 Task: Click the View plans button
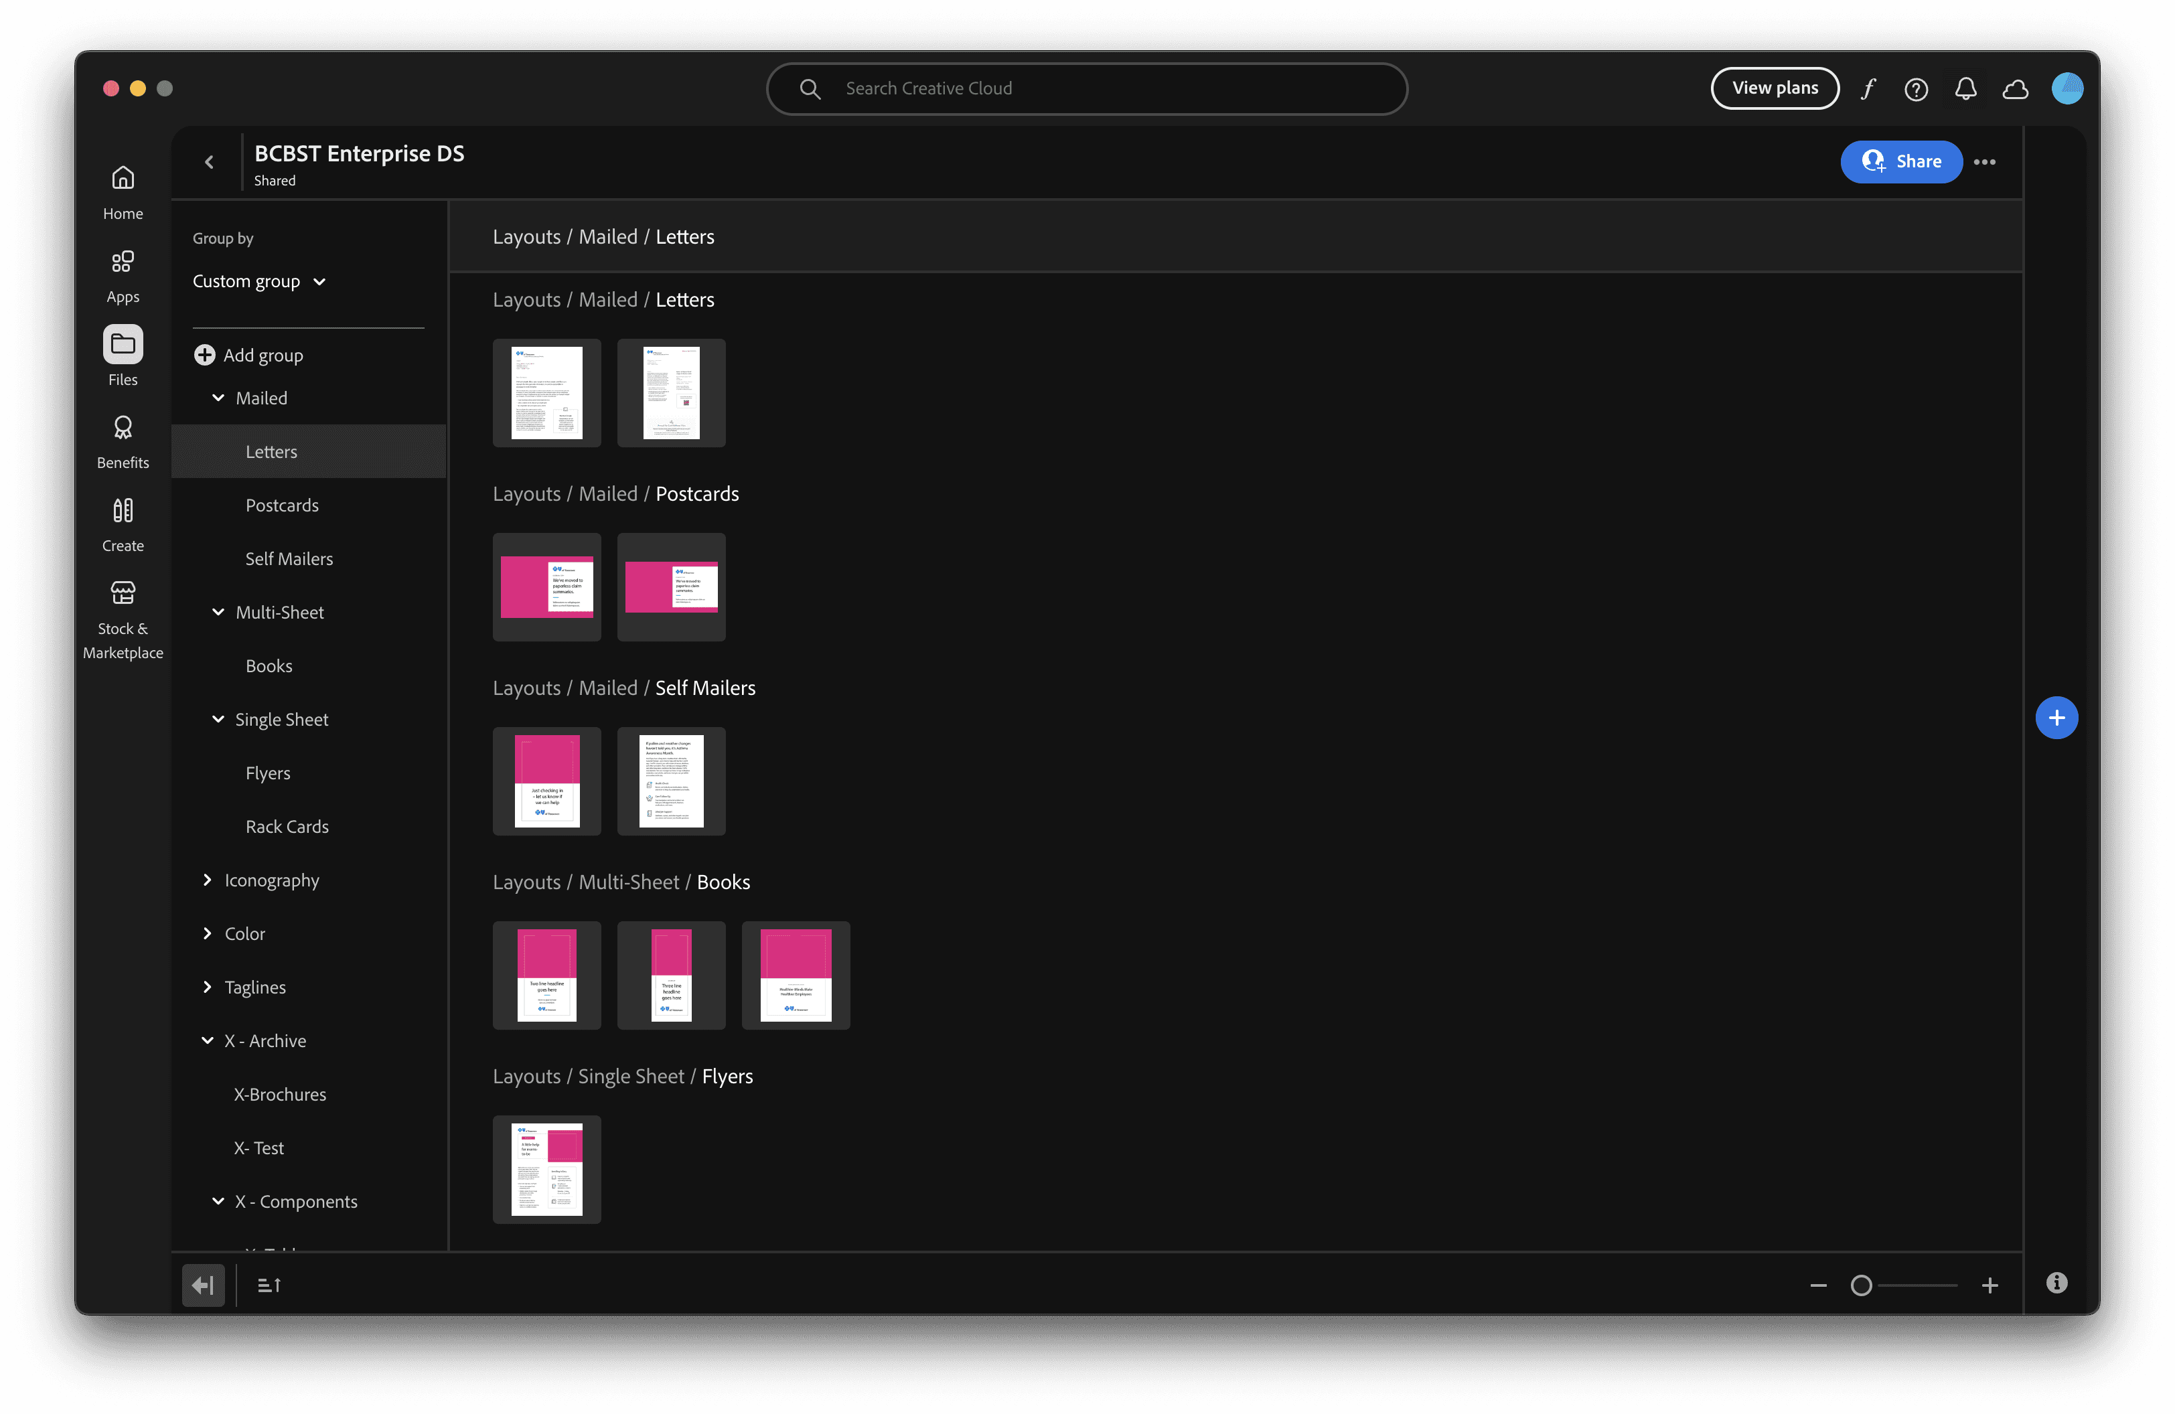(x=1775, y=88)
